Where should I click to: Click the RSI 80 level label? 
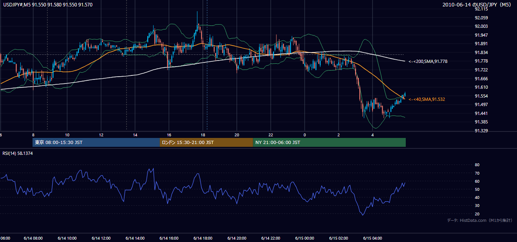coord(477,165)
